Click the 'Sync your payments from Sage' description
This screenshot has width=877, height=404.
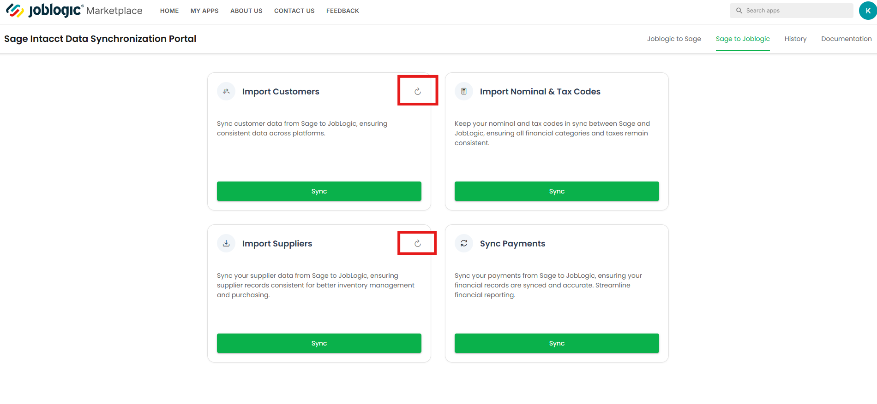click(548, 285)
